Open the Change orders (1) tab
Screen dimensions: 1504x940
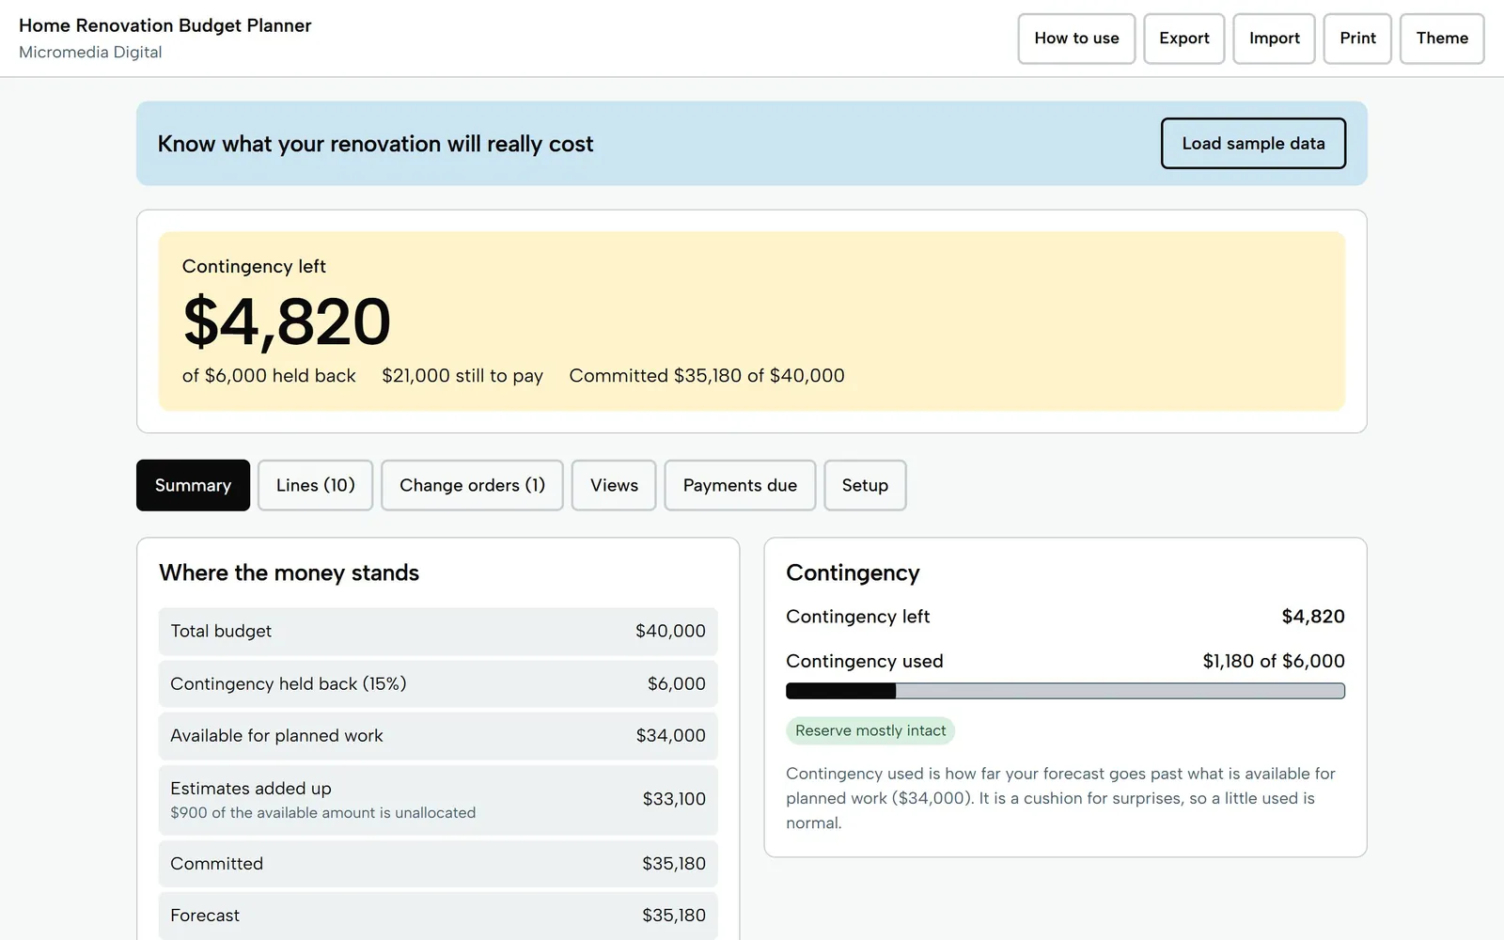(472, 485)
